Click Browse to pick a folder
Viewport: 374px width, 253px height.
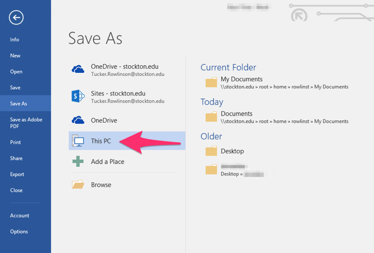point(127,185)
